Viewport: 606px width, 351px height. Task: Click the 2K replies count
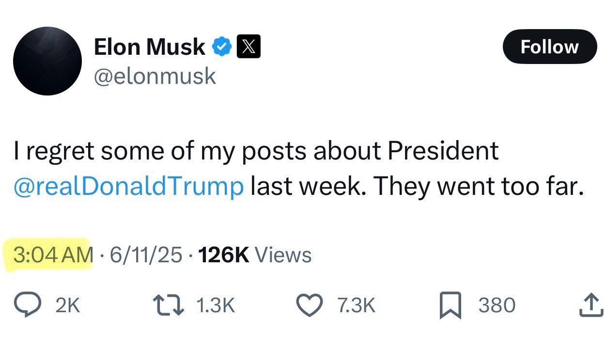(x=68, y=305)
